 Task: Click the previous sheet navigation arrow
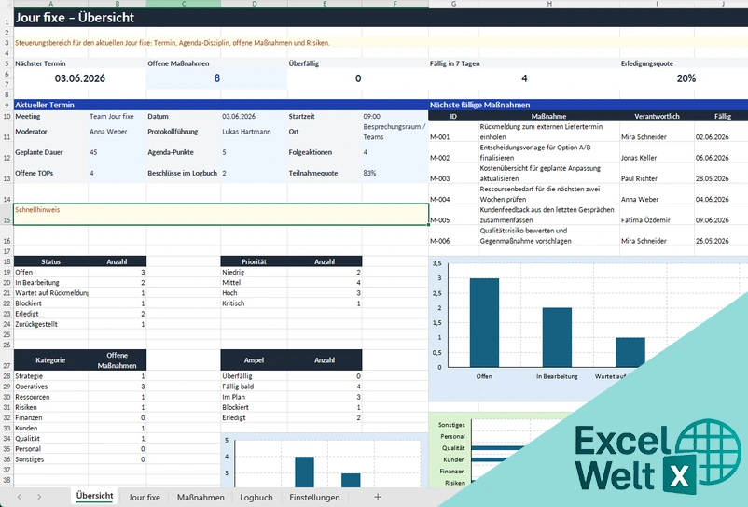point(20,497)
